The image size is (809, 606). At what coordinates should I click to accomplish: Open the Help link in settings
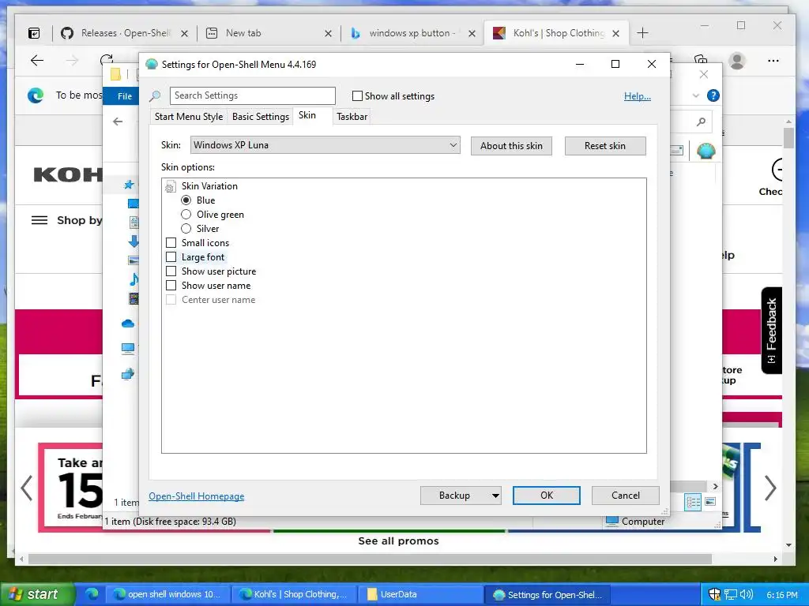click(638, 96)
